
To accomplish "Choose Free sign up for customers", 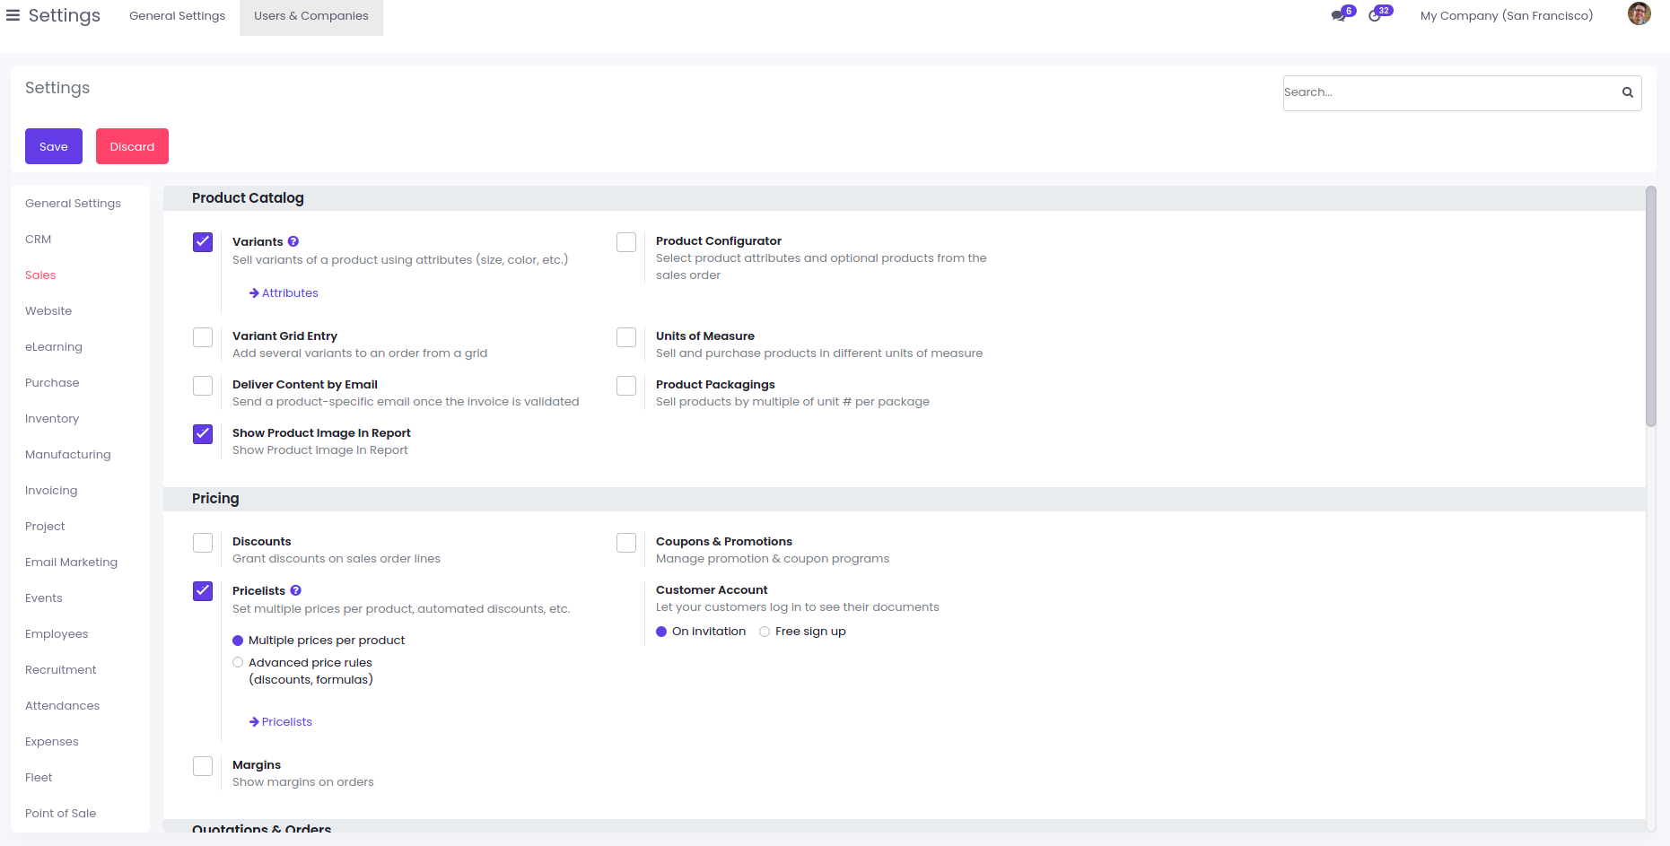I will (765, 632).
